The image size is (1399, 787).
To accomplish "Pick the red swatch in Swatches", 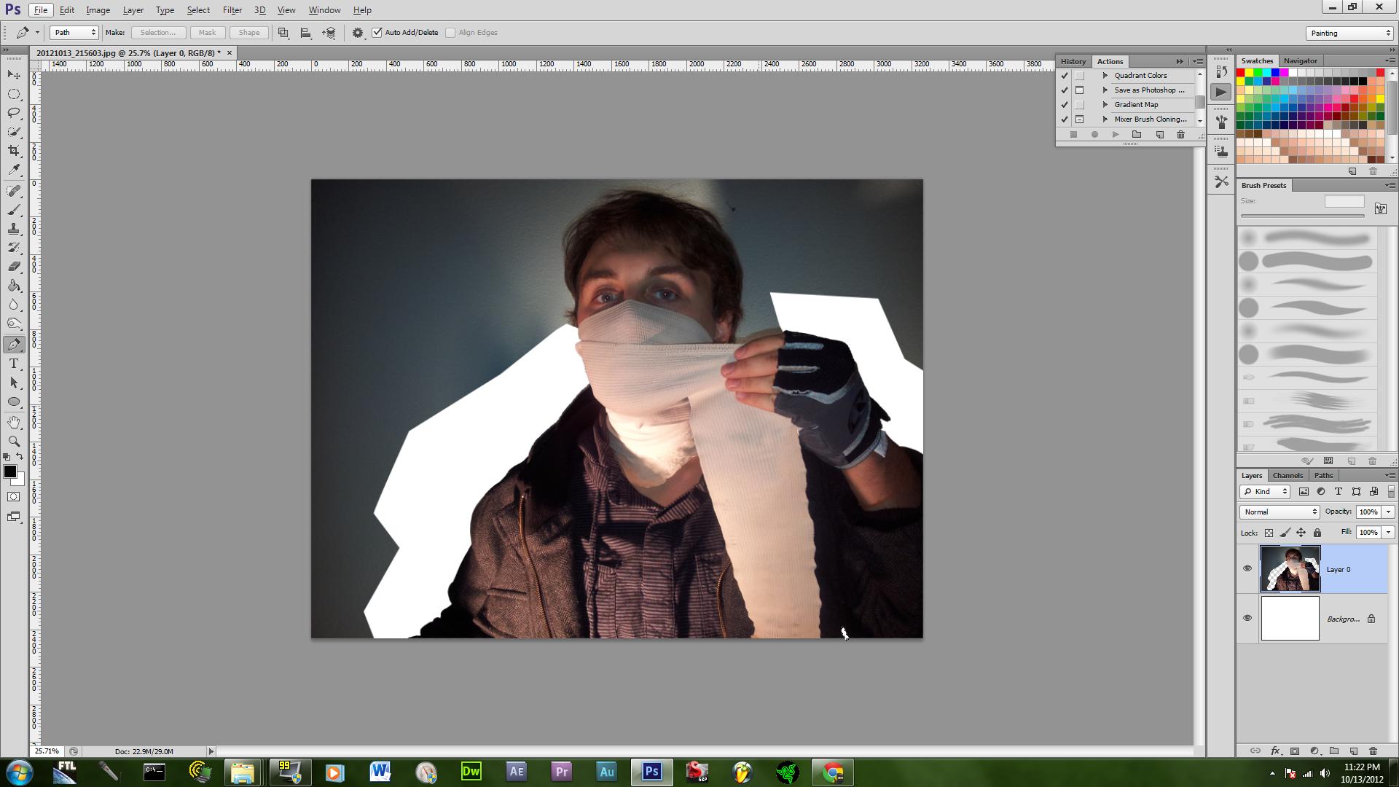I will pyautogui.click(x=1240, y=73).
